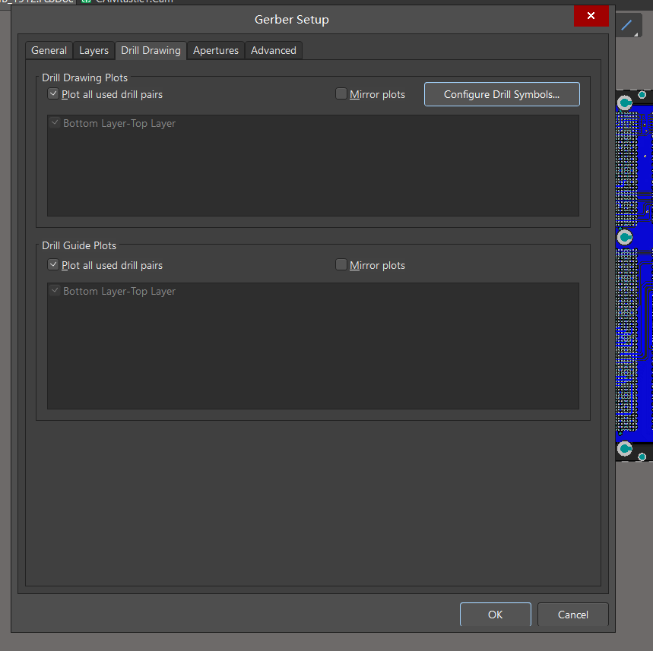The height and width of the screenshot is (651, 653).
Task: Select the Drill Drawing tab
Action: (x=151, y=50)
